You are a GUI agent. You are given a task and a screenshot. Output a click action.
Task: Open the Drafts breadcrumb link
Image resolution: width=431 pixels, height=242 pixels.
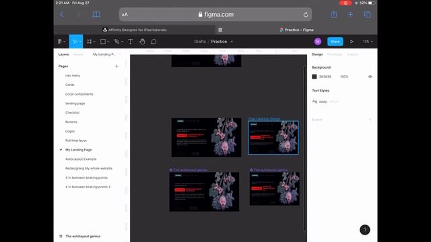[x=200, y=42]
